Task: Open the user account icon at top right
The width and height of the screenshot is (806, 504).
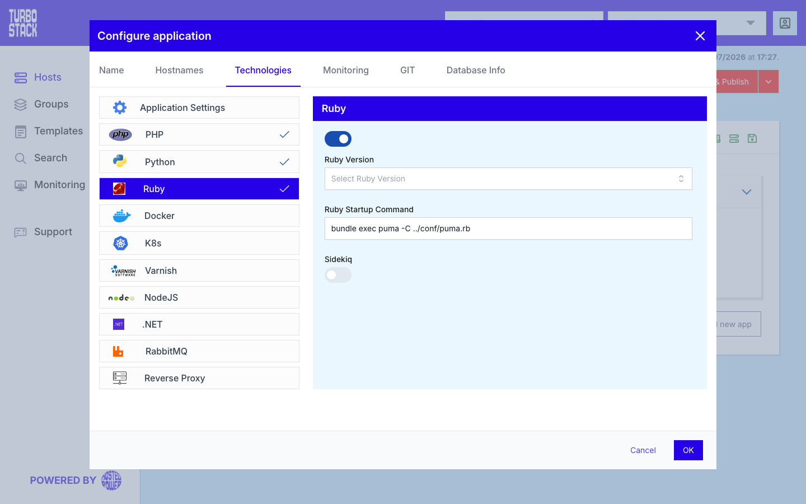Action: coord(785,24)
